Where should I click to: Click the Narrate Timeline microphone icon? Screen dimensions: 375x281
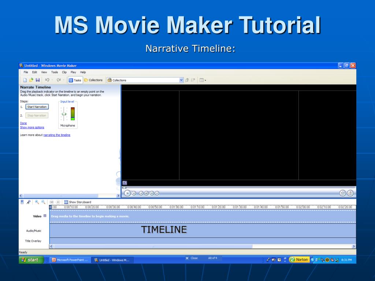(x=29, y=202)
